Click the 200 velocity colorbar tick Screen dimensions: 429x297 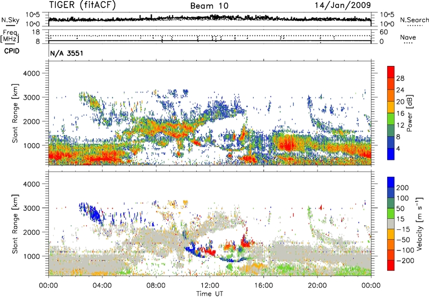(x=403, y=188)
